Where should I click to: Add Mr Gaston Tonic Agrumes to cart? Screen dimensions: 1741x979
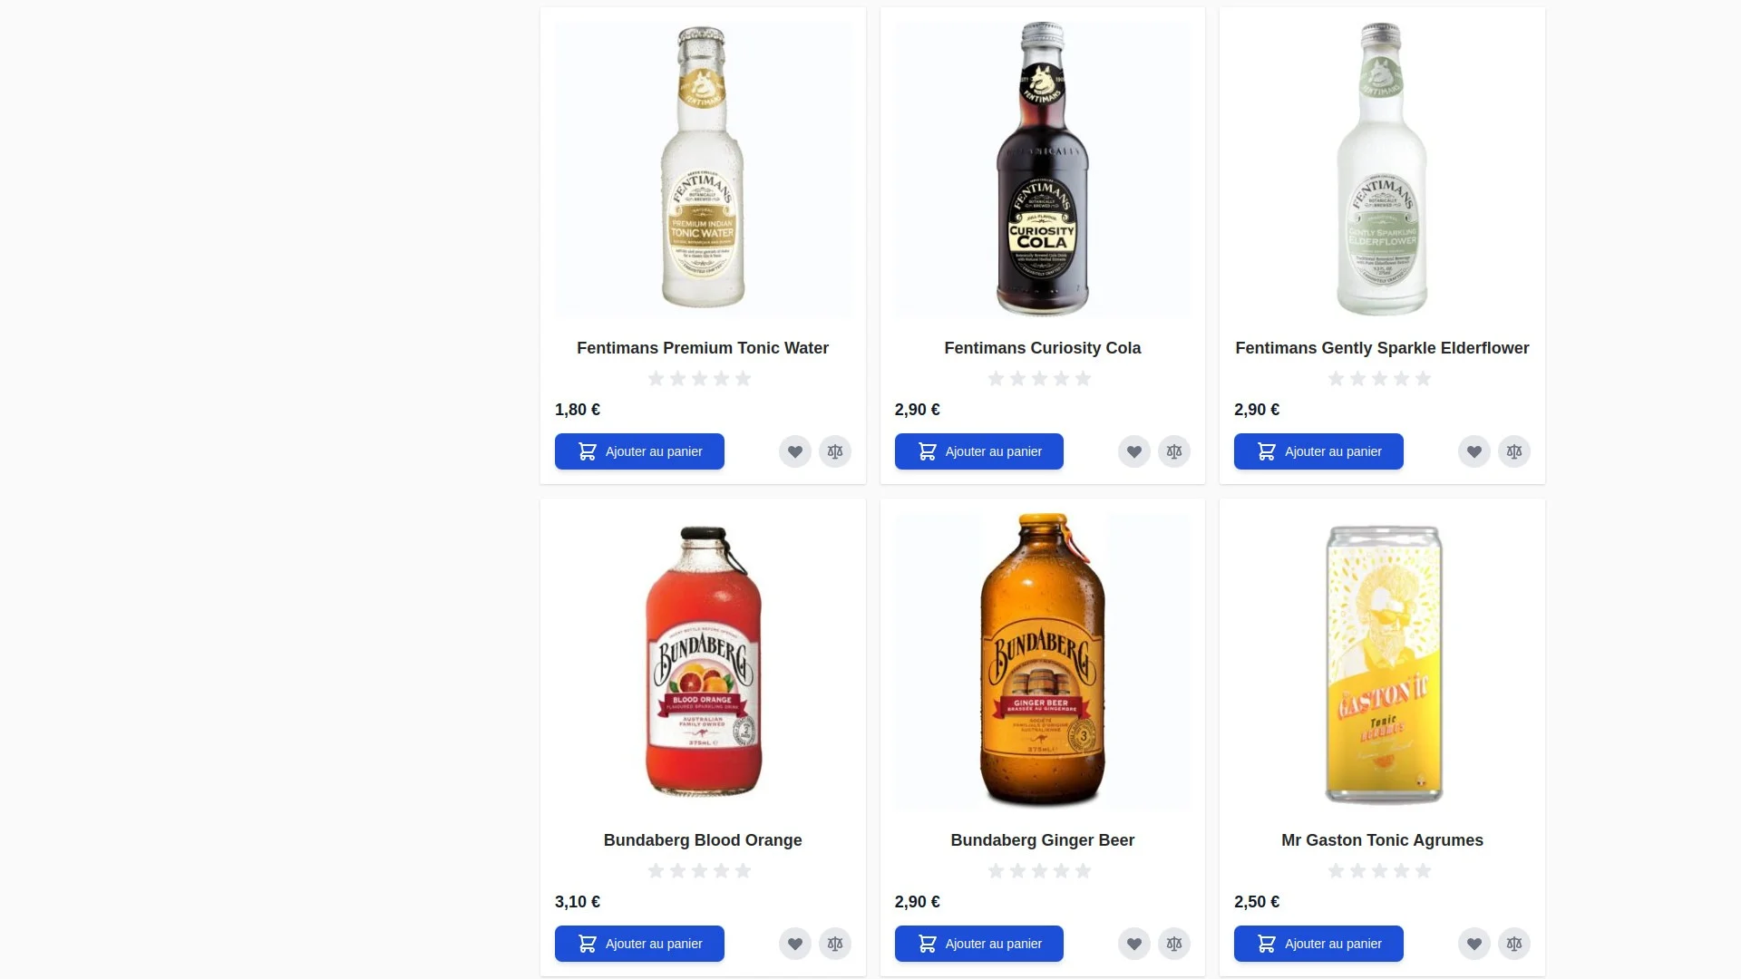(x=1318, y=944)
